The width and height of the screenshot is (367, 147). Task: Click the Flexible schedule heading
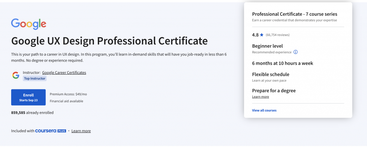tap(271, 74)
